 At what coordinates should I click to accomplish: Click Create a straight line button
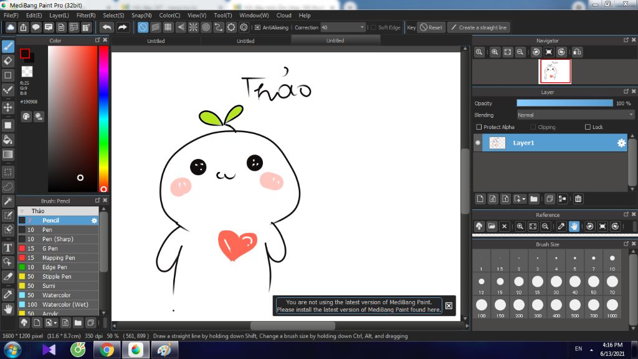pos(479,27)
